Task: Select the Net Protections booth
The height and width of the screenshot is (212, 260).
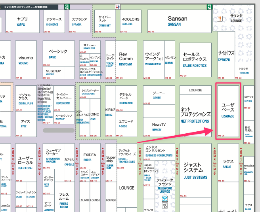Action: [x=195, y=115]
